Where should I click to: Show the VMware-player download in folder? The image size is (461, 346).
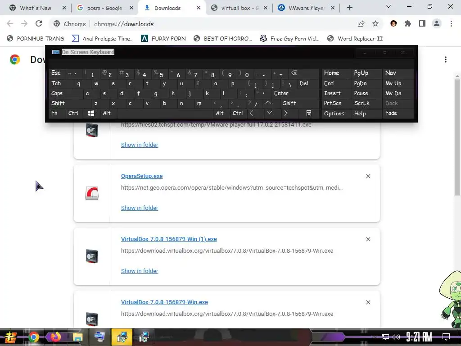click(140, 145)
